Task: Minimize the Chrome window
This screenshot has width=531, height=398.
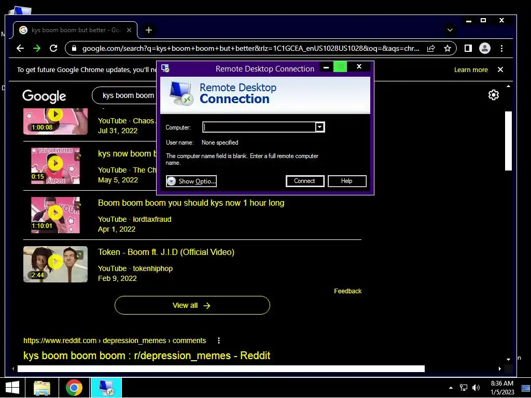Action: point(469,21)
